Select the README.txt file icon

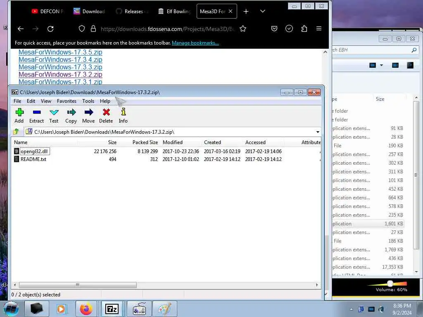coord(17,159)
